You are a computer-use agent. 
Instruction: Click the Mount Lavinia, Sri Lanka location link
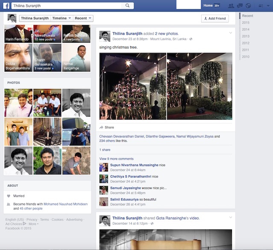click(168, 39)
